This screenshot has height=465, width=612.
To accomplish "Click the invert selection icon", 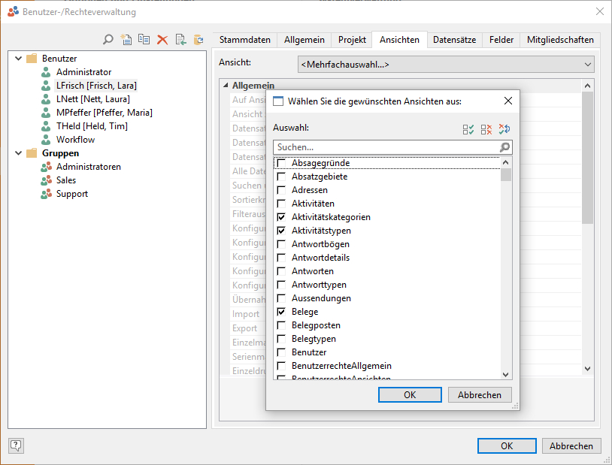I will coord(504,129).
